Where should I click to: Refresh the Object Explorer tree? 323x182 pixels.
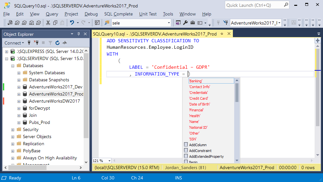tap(57, 43)
